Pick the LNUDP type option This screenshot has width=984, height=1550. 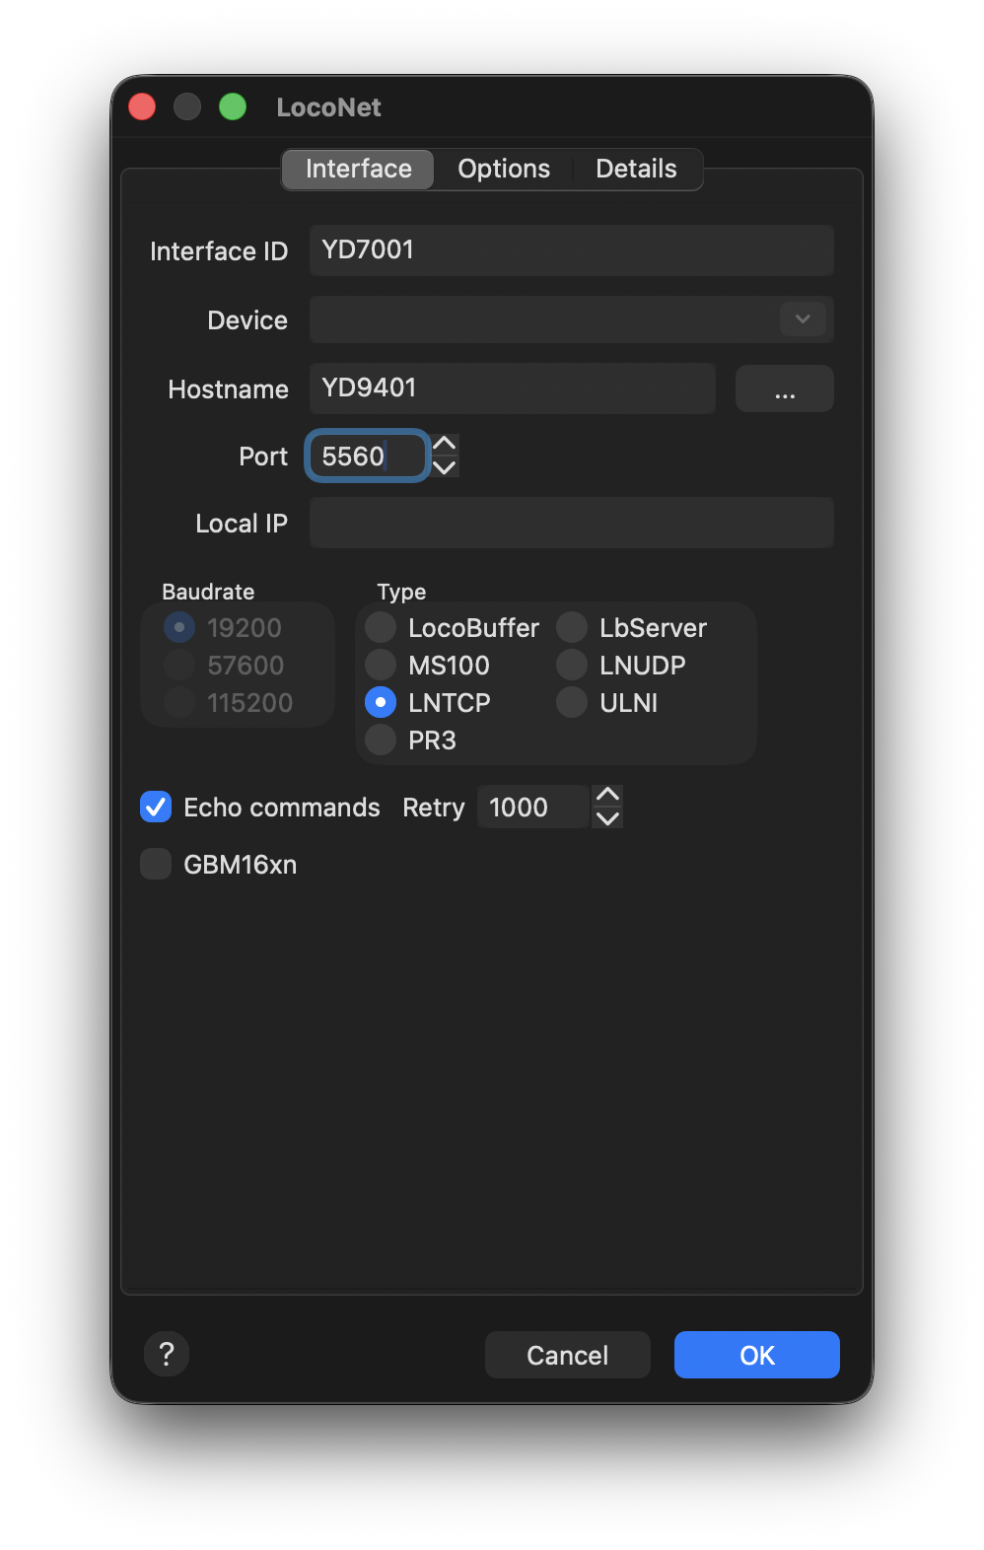coord(572,666)
